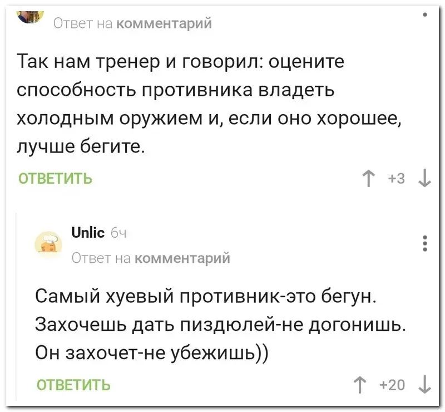Screen dimensions: 445x412
Task: Click the 6ч timestamp next to Unlic
Action: (x=118, y=234)
